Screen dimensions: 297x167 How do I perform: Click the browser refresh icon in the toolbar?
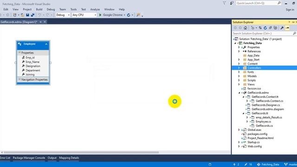tap(129, 15)
